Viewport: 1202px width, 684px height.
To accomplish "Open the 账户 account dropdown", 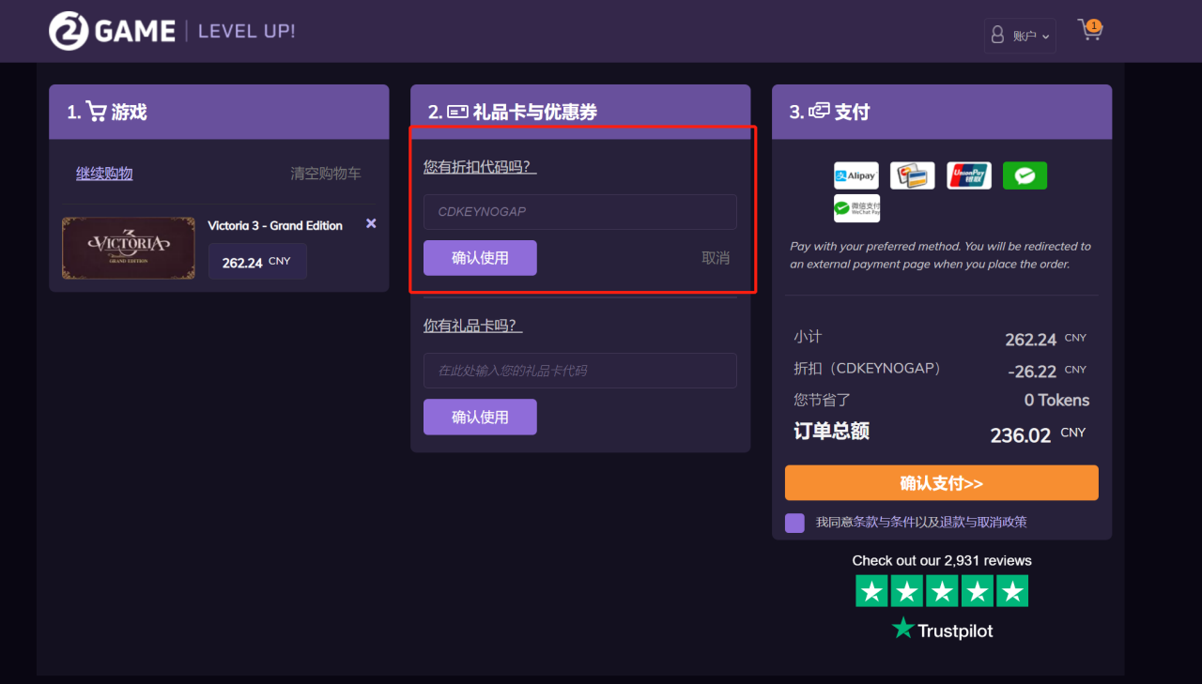I will click(x=1020, y=36).
